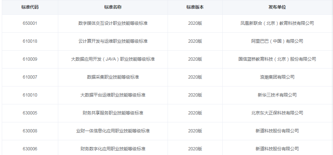
Task: Select publisher 北京东大正保科技有限公司
Action: pos(277,113)
